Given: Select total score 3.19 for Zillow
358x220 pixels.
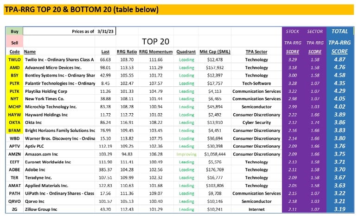Looking at the screenshot, I should pyautogui.click(x=339, y=209).
